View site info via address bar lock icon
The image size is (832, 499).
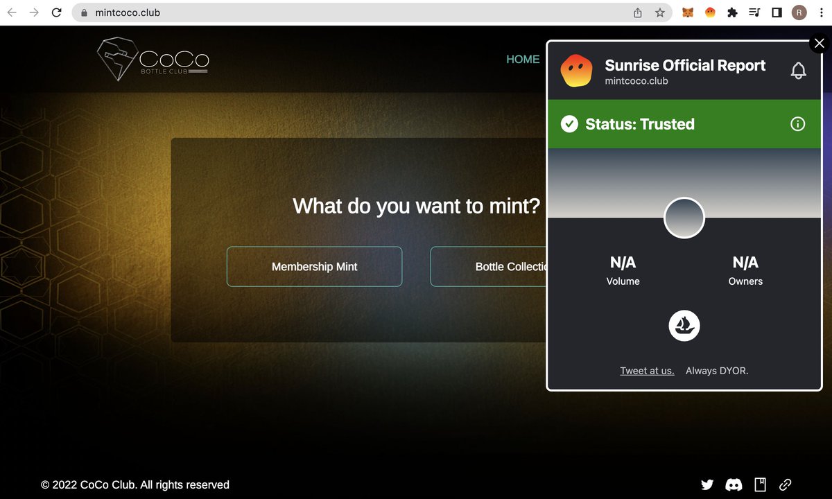point(84,12)
